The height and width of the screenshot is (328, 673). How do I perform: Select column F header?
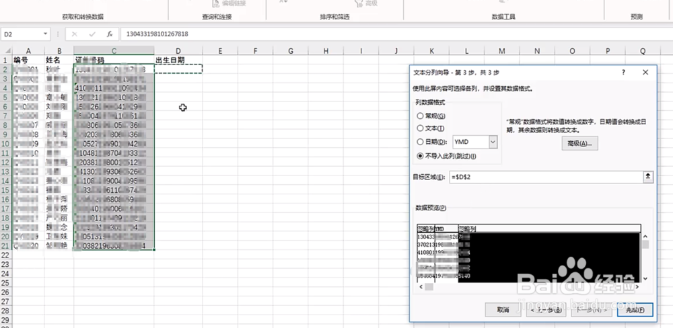(x=255, y=51)
